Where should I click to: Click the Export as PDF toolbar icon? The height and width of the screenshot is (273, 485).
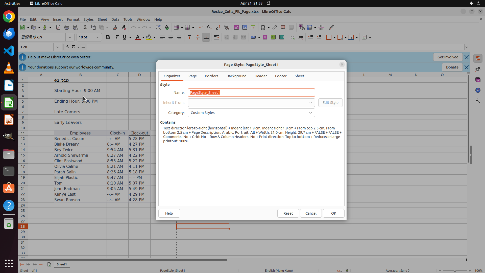pos(58,27)
